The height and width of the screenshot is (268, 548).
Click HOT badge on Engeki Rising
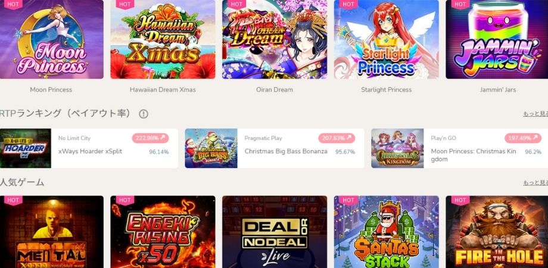pos(124,200)
